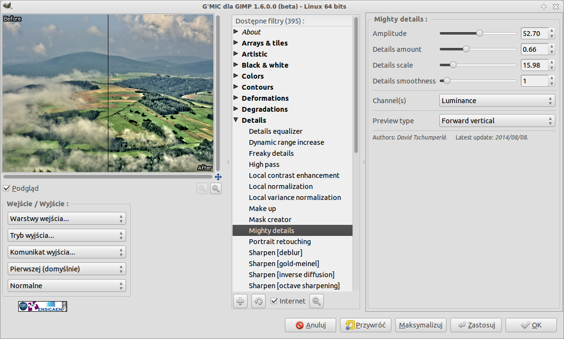Screen dimensions: 564x339
Task: Select the Sharpen [gold-meinel] filter
Action: [284, 264]
